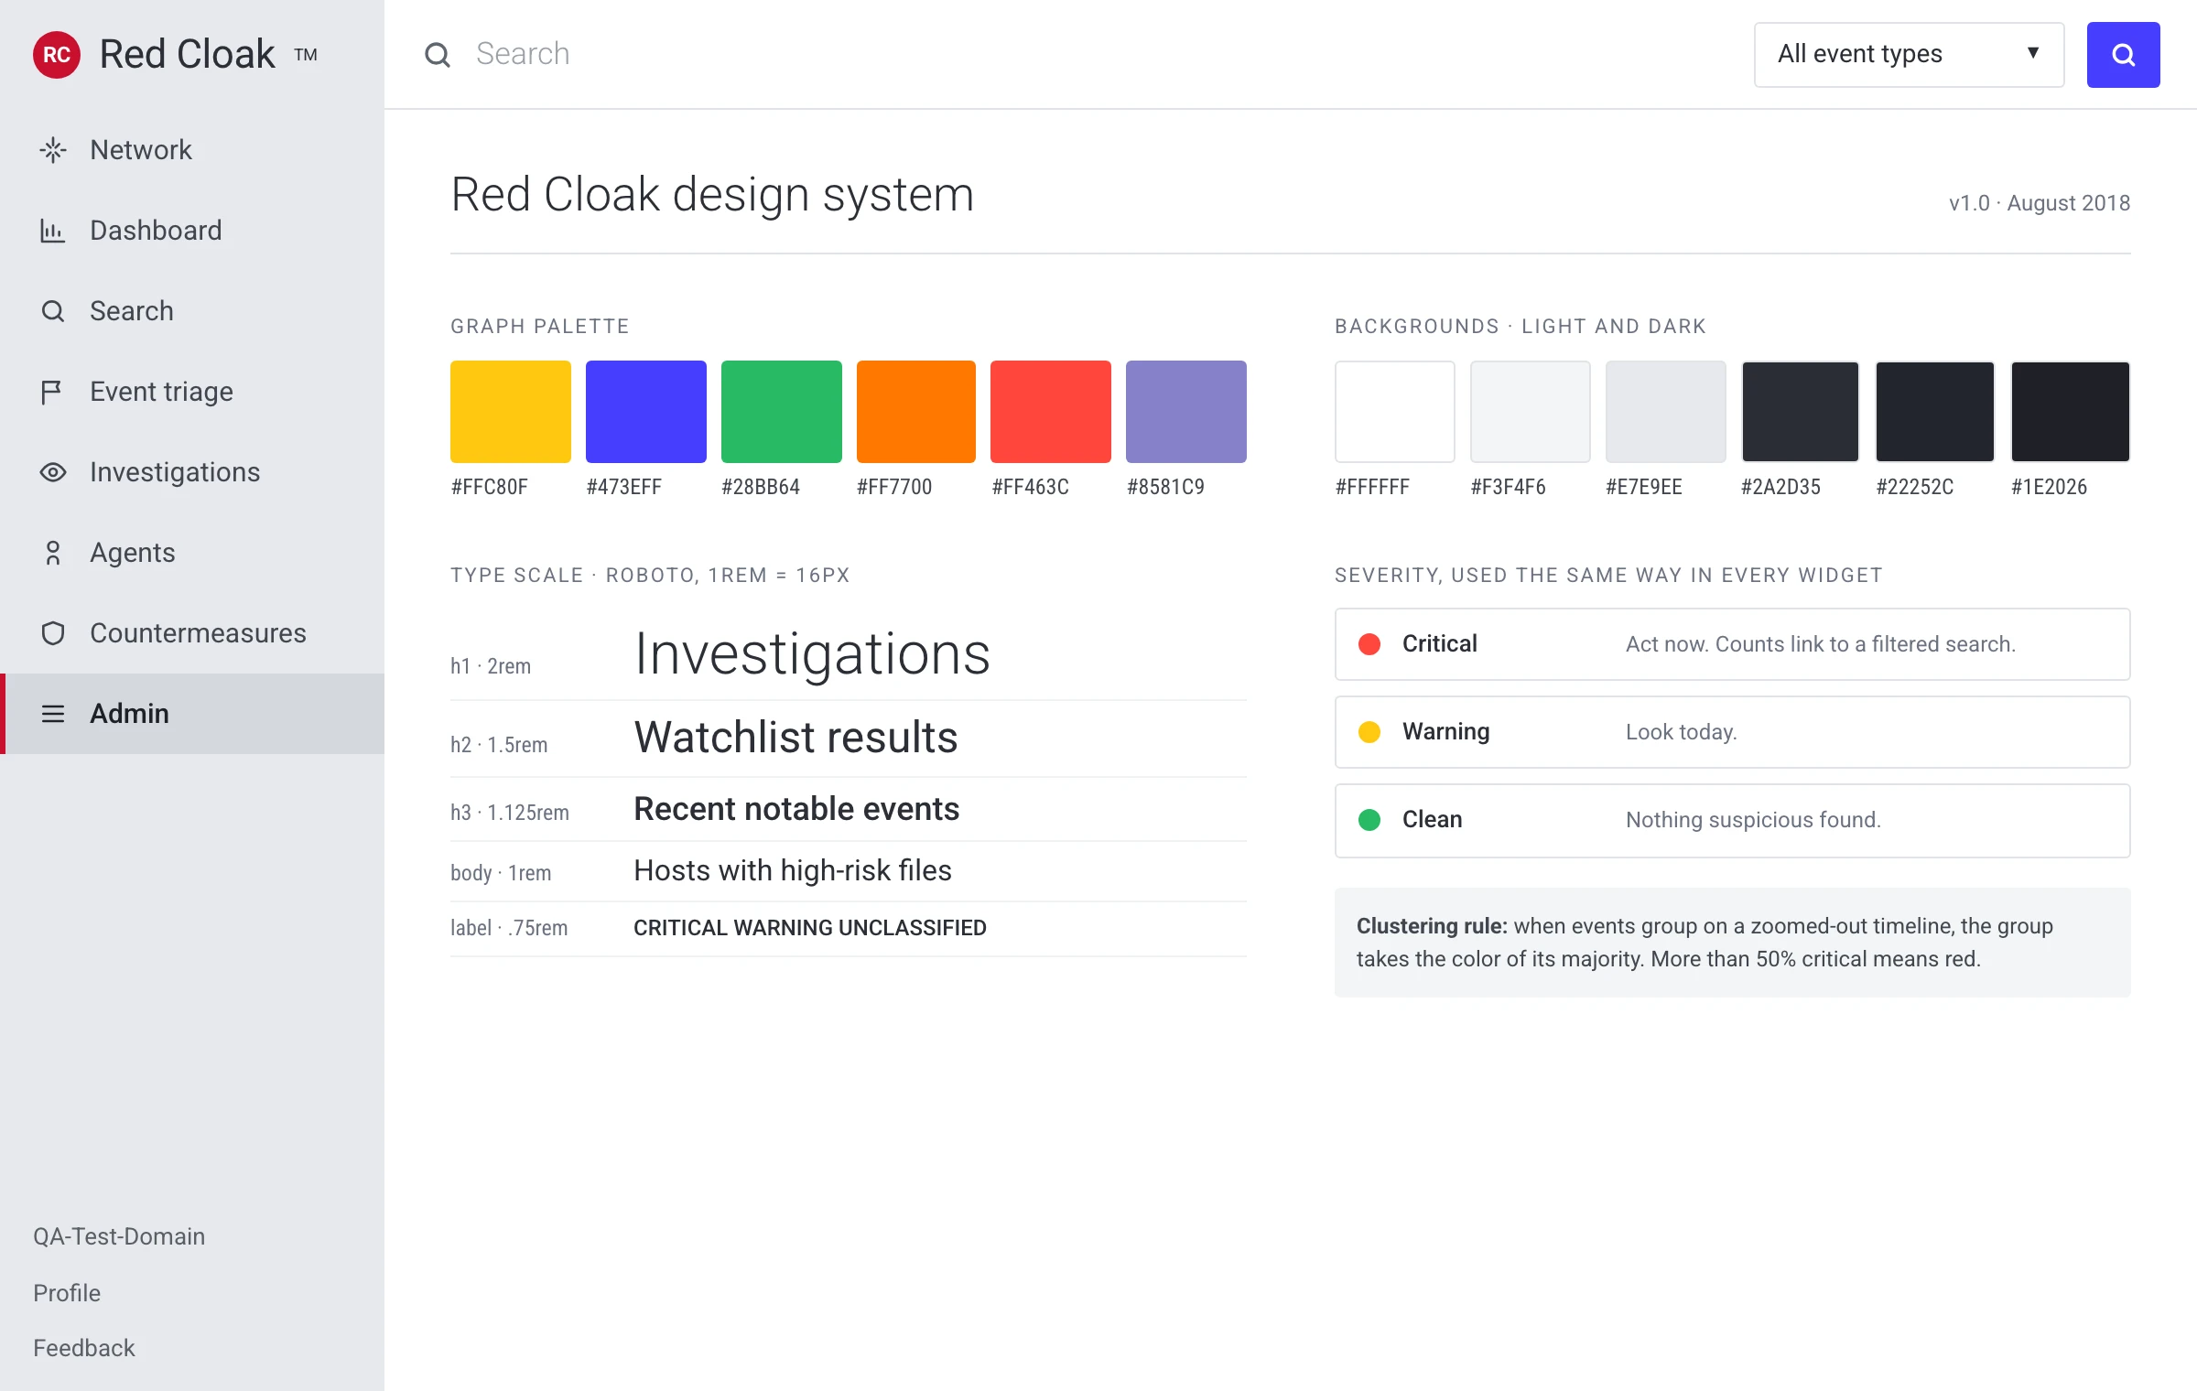Pick the green #28BB64 swatch

(782, 412)
